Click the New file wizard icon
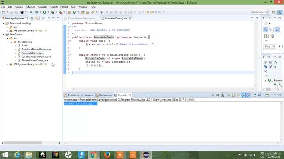Image resolution: width=284 pixels, height=159 pixels. (x=4, y=12)
